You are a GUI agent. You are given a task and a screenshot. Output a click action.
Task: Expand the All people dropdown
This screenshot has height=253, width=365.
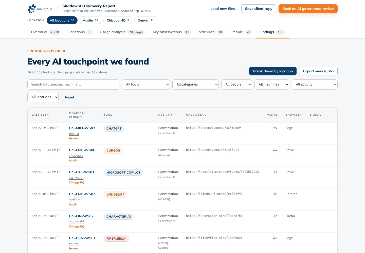(x=237, y=85)
